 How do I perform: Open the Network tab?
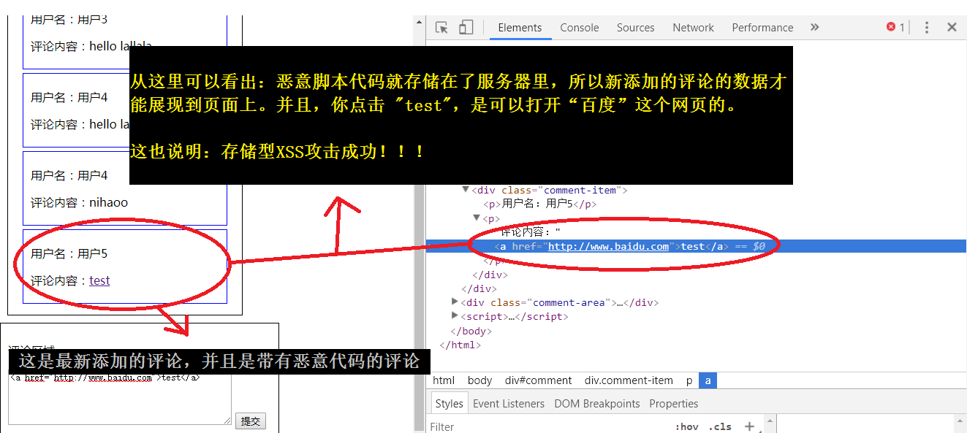click(x=693, y=28)
